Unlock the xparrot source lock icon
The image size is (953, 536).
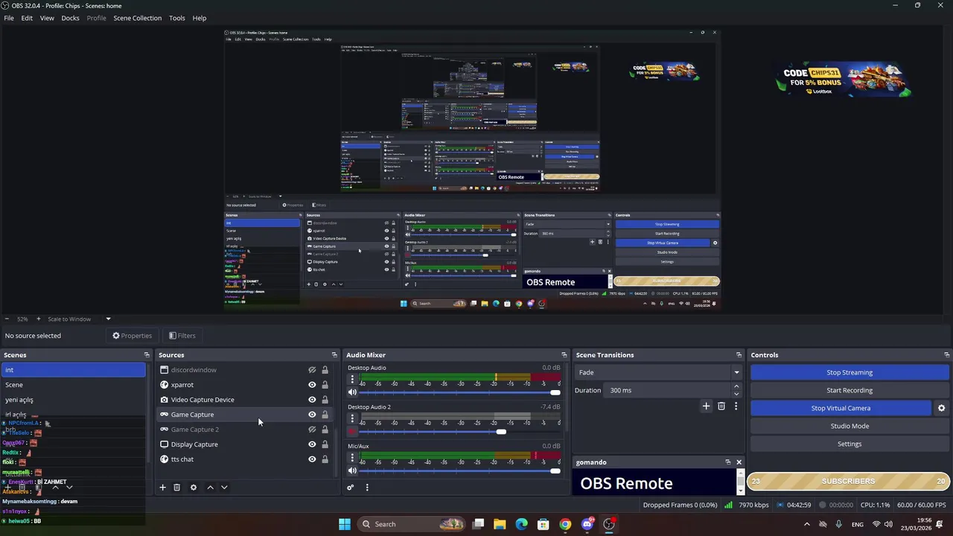[x=325, y=385]
